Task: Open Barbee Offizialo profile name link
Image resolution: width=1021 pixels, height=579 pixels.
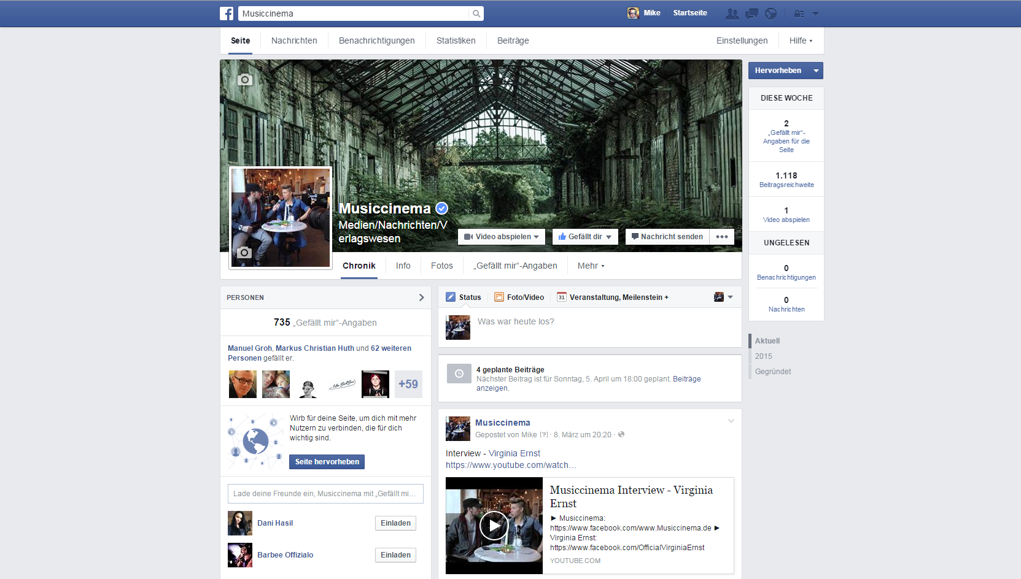Action: coord(285,555)
